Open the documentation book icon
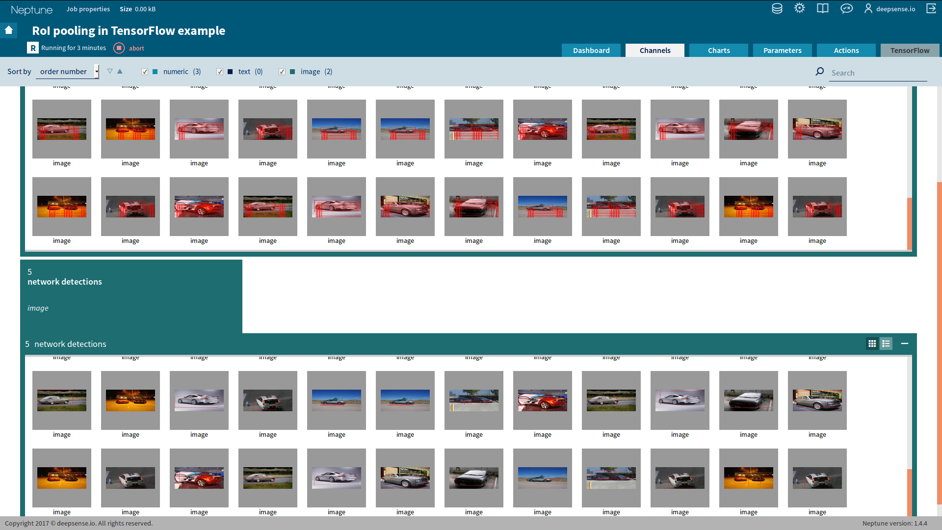 822,9
